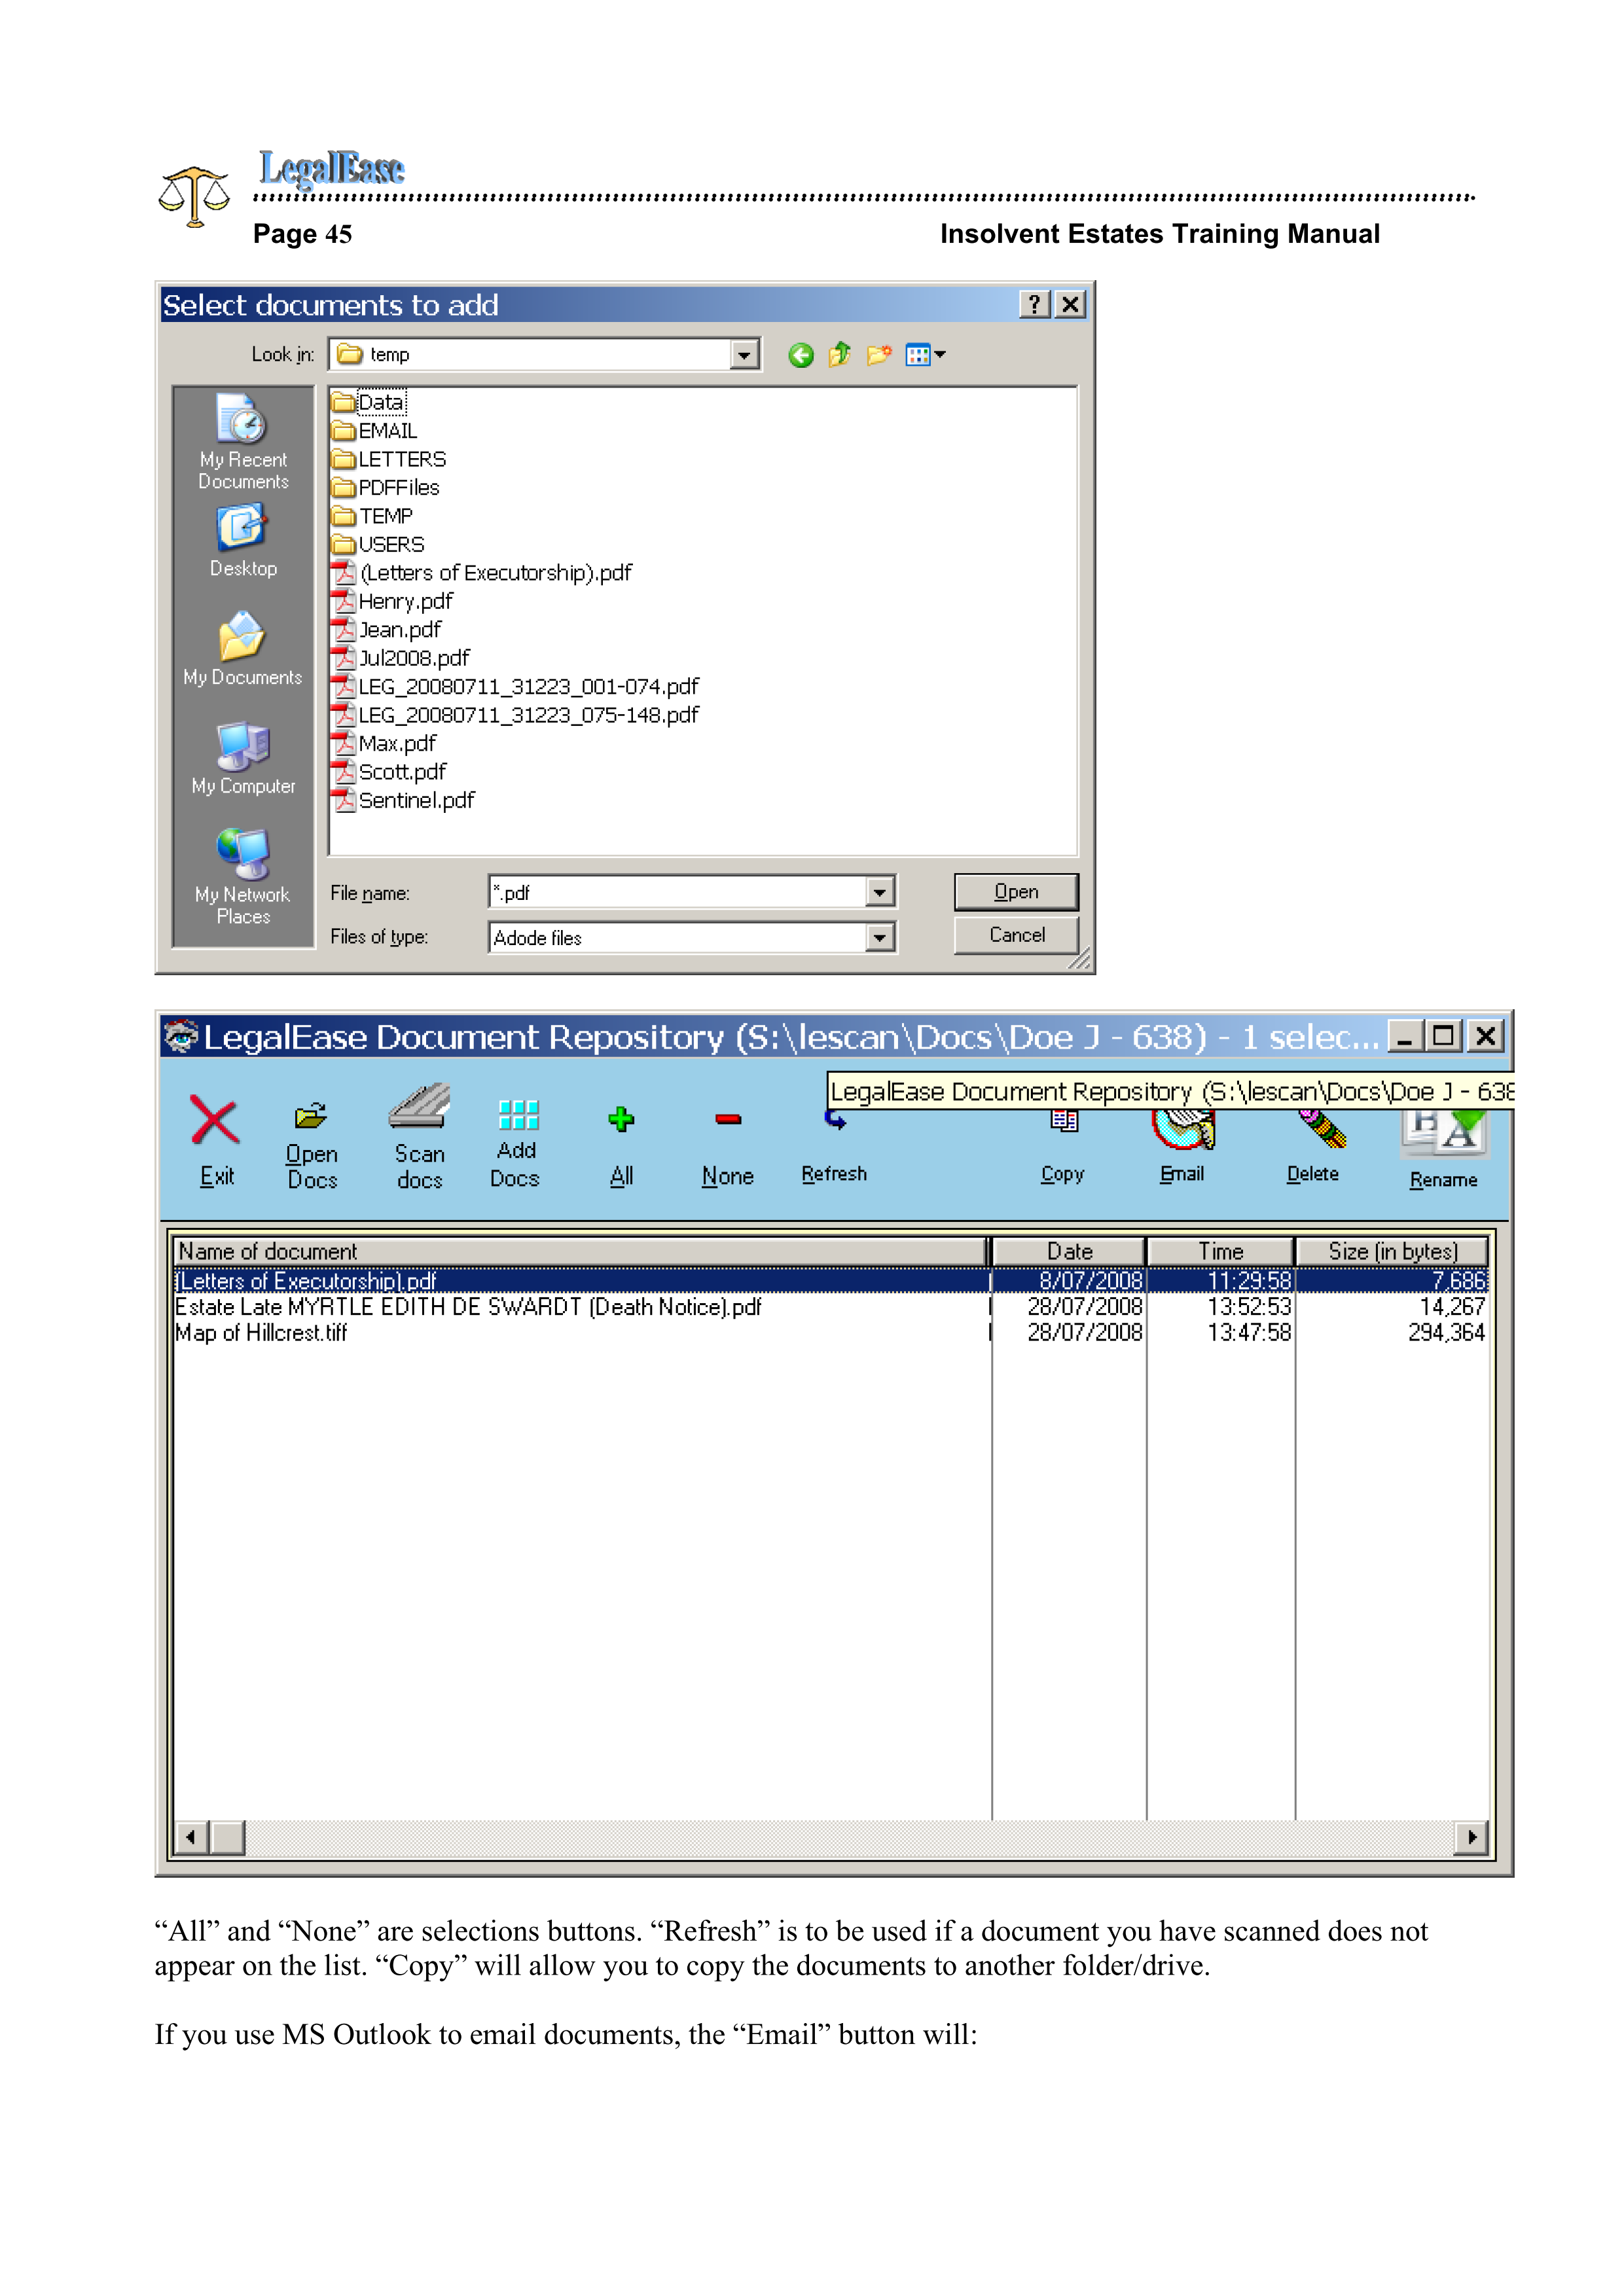Click the help question mark in dialog title
Image resolution: width=1624 pixels, height=2296 pixels.
coord(1034,304)
